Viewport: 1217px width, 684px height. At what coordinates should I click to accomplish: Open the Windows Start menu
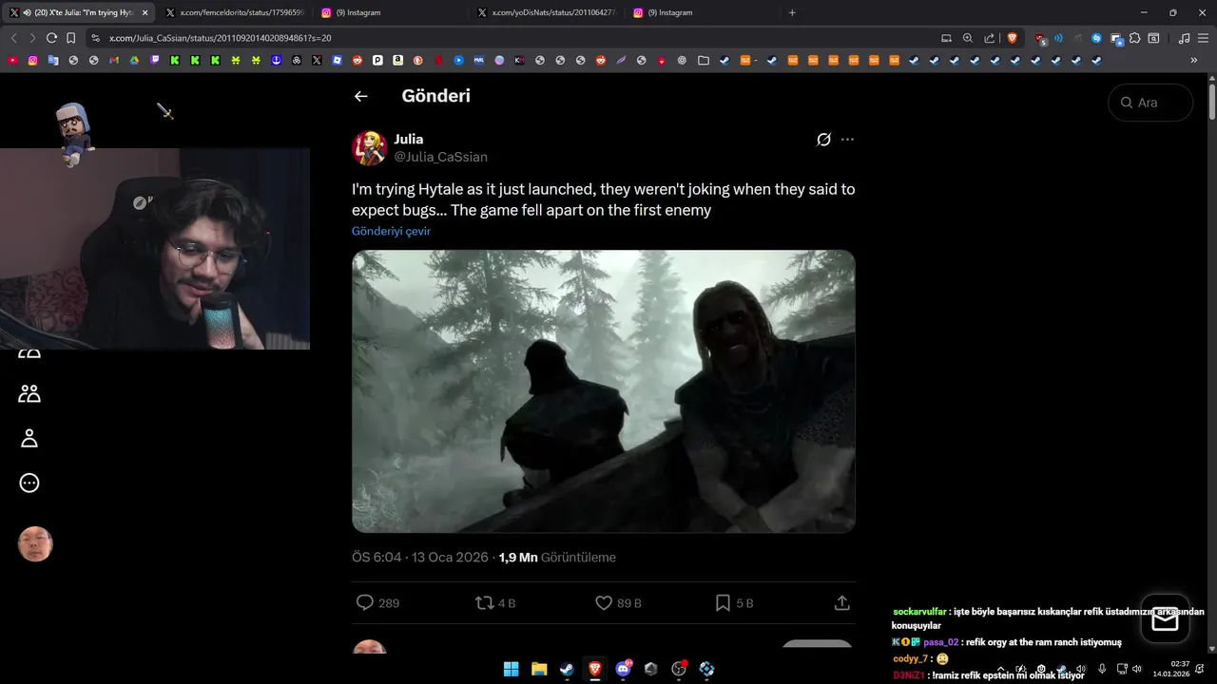coord(511,669)
